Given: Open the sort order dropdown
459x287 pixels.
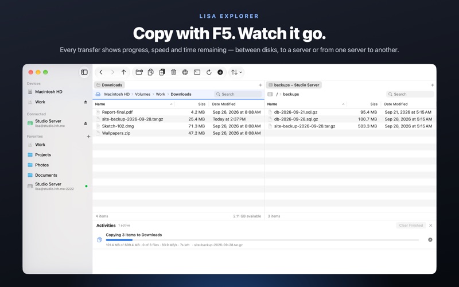Looking at the screenshot, I should 236,72.
